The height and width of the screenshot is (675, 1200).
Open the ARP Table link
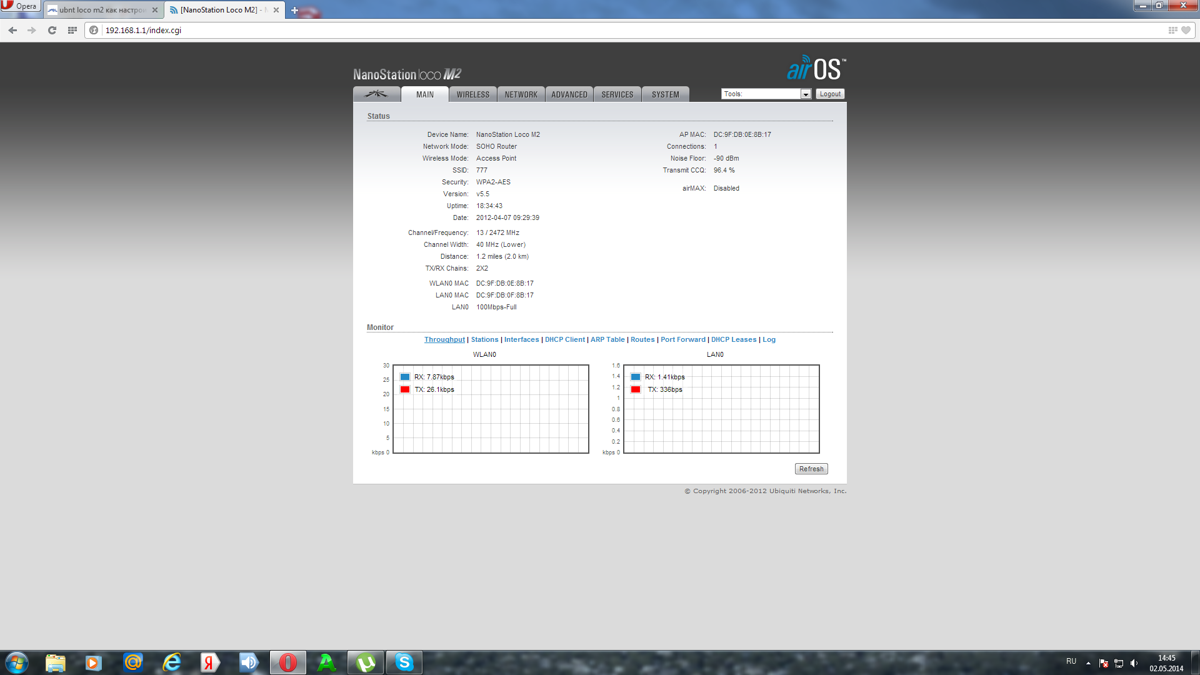pyautogui.click(x=607, y=339)
